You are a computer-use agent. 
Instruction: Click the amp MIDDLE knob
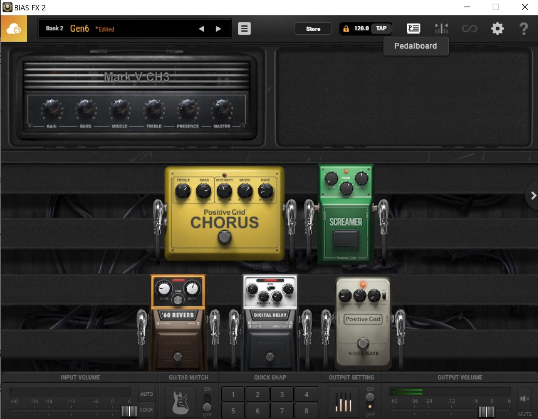(120, 108)
